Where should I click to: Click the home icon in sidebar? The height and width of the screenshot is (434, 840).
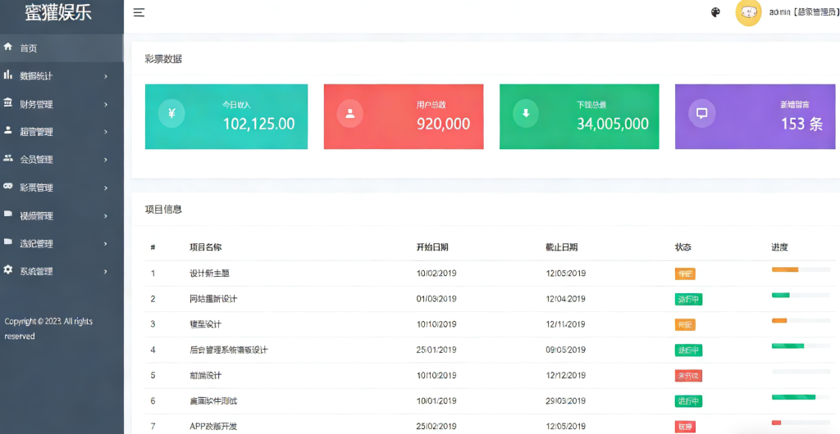tap(8, 47)
